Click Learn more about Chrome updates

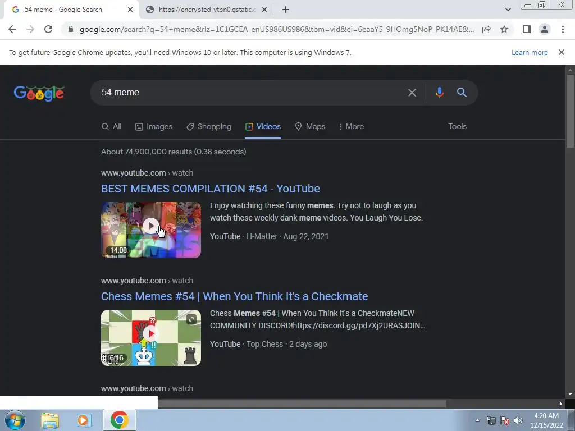pyautogui.click(x=530, y=52)
